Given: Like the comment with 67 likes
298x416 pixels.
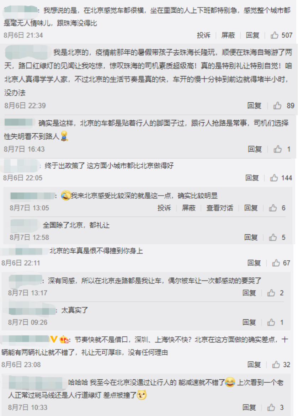Looking at the screenshot, I should click(x=276, y=263).
